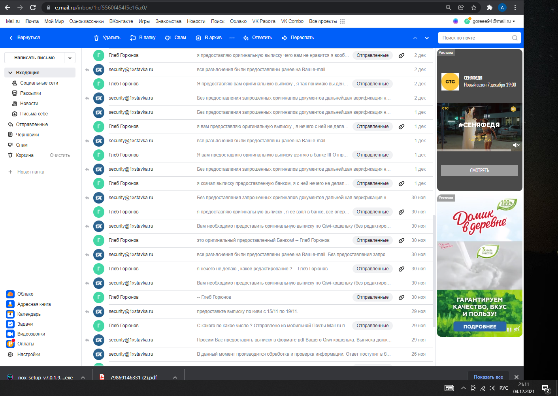Bookmark this page with the star icon
Viewport: 558px width, 396px height.
[474, 8]
